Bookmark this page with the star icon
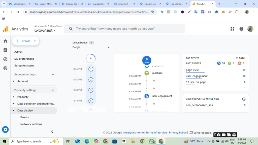The height and width of the screenshot is (145, 258). (153, 12)
